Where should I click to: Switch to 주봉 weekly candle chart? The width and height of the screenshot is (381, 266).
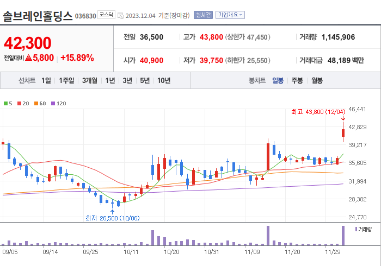(297, 80)
